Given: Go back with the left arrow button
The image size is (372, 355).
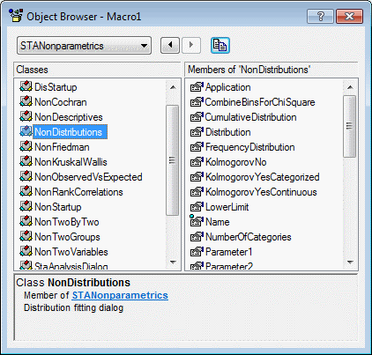Looking at the screenshot, I should pyautogui.click(x=170, y=45).
